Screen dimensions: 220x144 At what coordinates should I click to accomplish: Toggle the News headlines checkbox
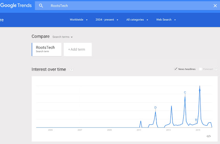[176, 69]
